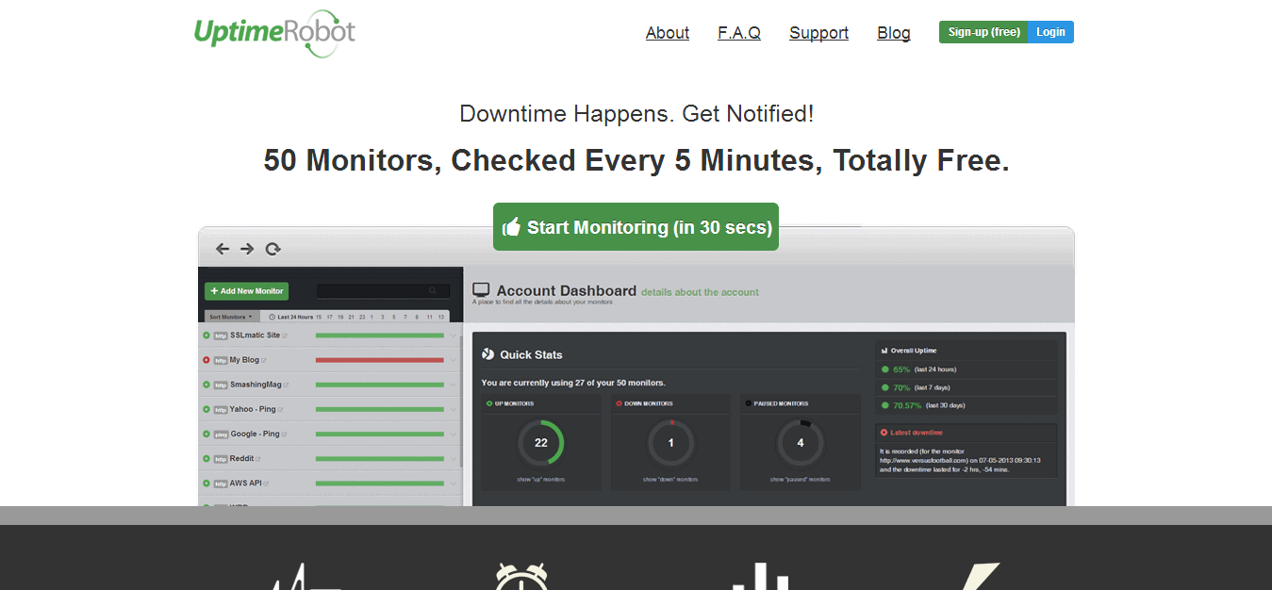Viewport: 1272px width, 590px height.
Task: Expand the Google - Ping row chevron
Action: pyautogui.click(x=454, y=434)
